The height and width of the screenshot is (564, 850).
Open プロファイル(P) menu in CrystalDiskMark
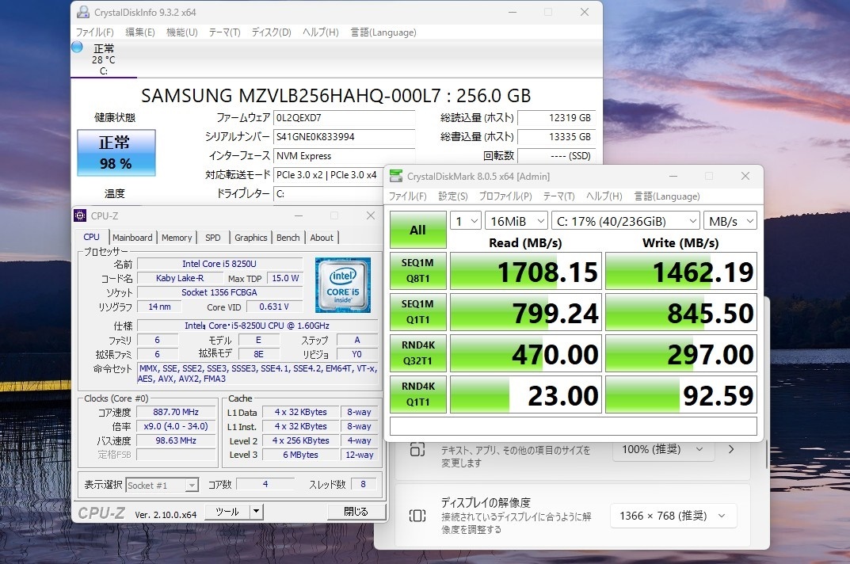505,196
